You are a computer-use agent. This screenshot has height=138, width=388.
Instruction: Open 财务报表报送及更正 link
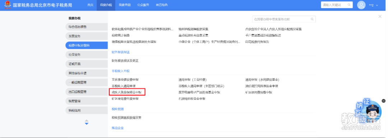click(125, 61)
